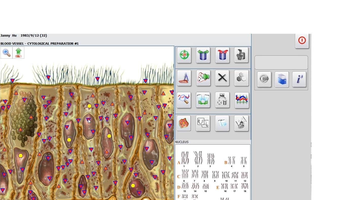Click the two clipboards with green arrows icon

pos(203,100)
